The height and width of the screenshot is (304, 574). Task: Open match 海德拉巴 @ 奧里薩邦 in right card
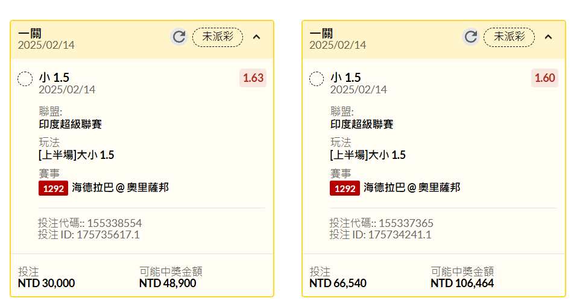(412, 188)
